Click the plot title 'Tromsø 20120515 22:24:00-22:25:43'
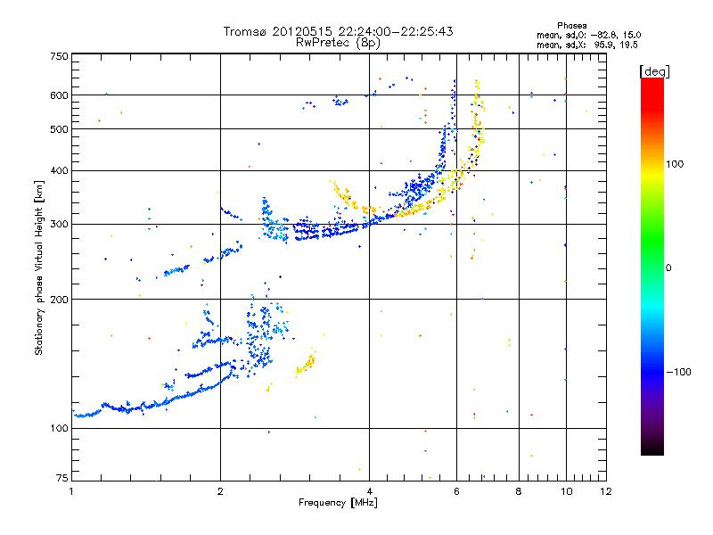Image resolution: width=713 pixels, height=535 pixels. [x=338, y=31]
